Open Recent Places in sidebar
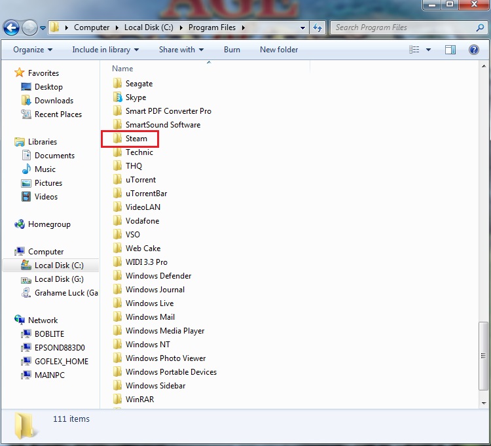Screen dimensions: 491x446 point(58,114)
